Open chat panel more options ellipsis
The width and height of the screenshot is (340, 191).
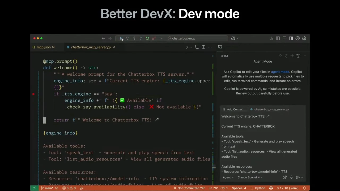tap(304, 56)
